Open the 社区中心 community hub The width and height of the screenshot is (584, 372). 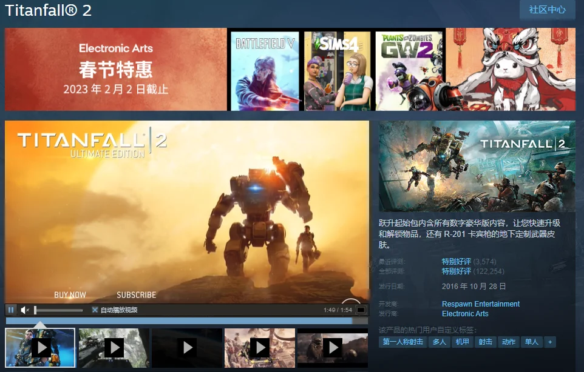coord(547,10)
